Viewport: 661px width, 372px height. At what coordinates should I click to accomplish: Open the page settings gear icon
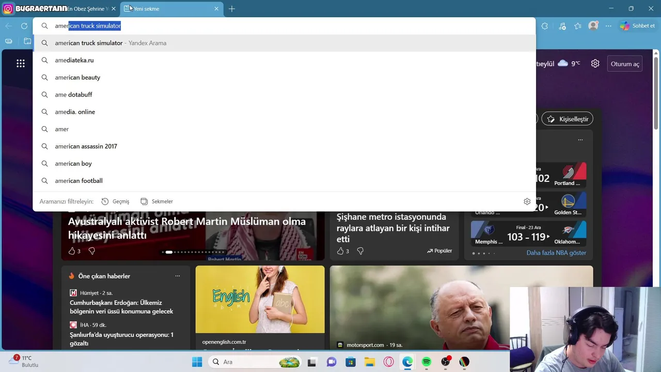[x=595, y=64]
